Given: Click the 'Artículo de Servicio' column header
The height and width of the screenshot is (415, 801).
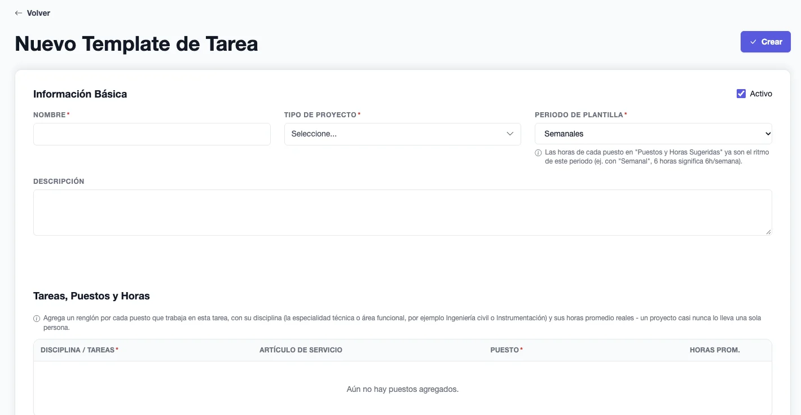Looking at the screenshot, I should click(x=301, y=350).
